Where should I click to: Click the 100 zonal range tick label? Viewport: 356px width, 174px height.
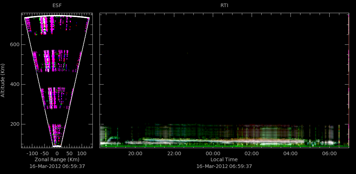82,153
